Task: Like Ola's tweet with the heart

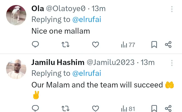Action: [95, 45]
